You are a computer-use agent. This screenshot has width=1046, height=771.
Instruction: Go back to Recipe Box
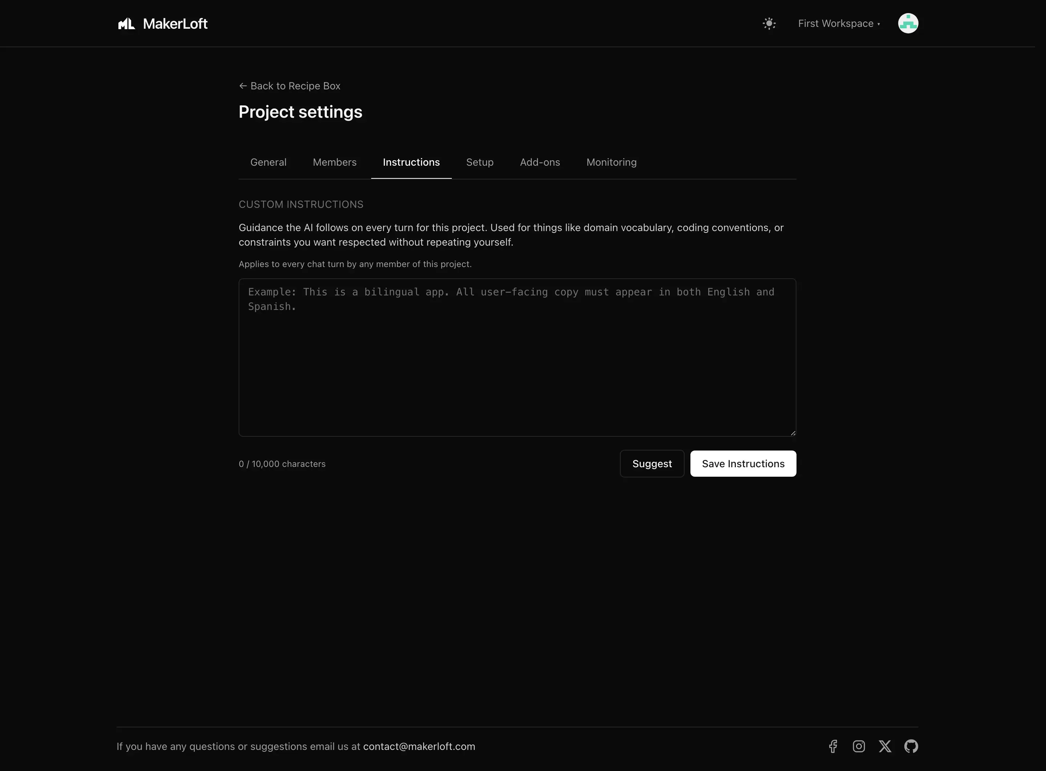(x=290, y=86)
